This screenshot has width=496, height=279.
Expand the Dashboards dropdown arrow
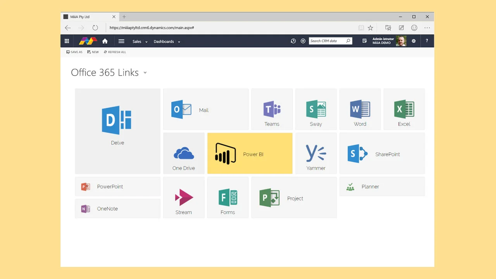[179, 42]
